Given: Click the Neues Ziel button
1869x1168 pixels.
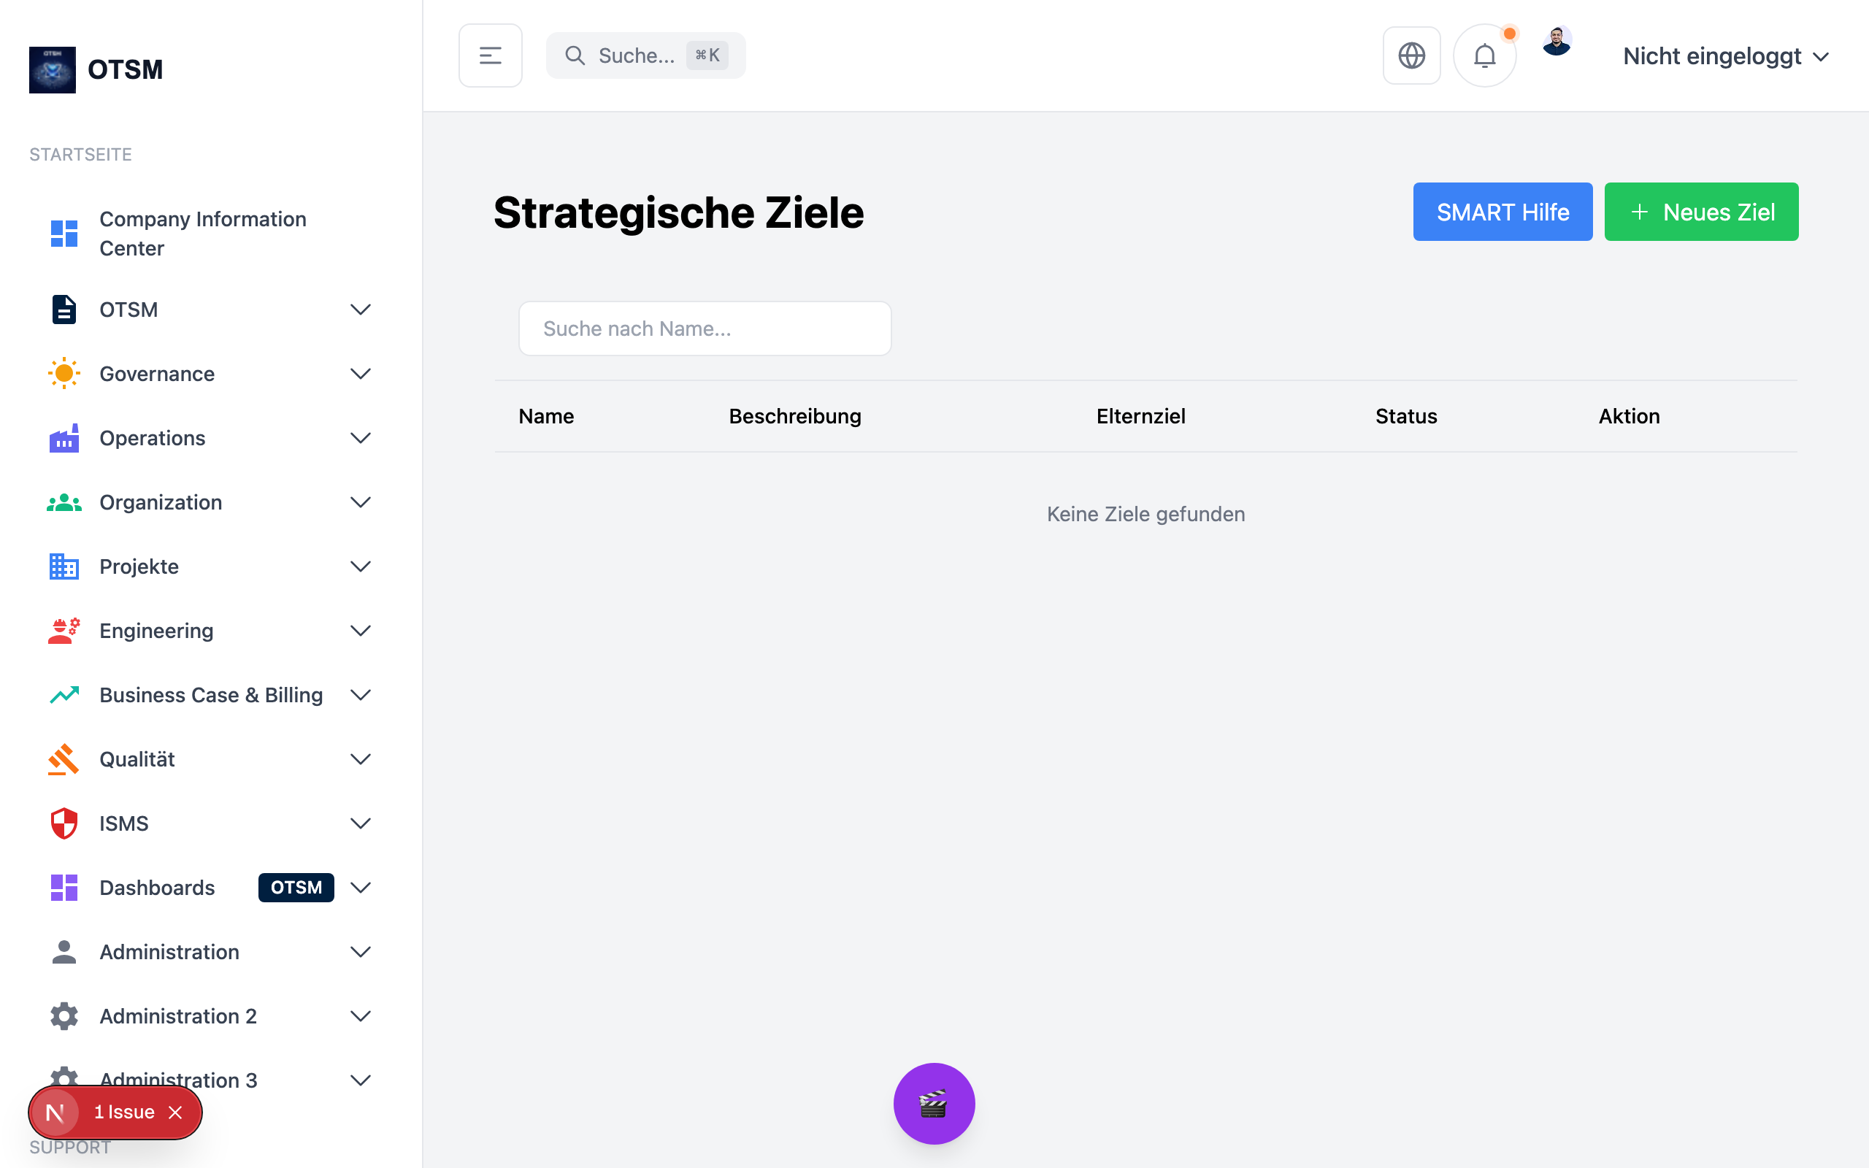Looking at the screenshot, I should (x=1700, y=212).
